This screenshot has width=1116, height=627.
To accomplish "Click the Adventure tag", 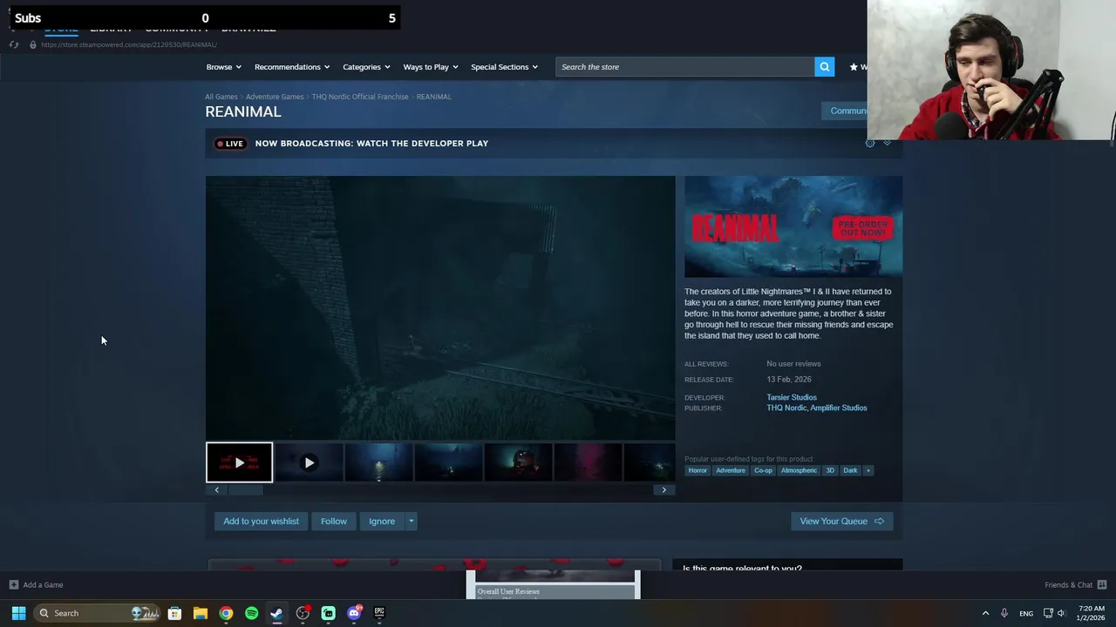I will (x=731, y=470).
